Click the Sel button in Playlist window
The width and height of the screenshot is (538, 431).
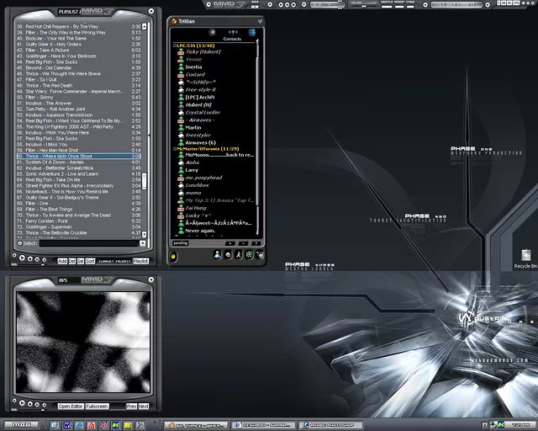click(x=81, y=261)
